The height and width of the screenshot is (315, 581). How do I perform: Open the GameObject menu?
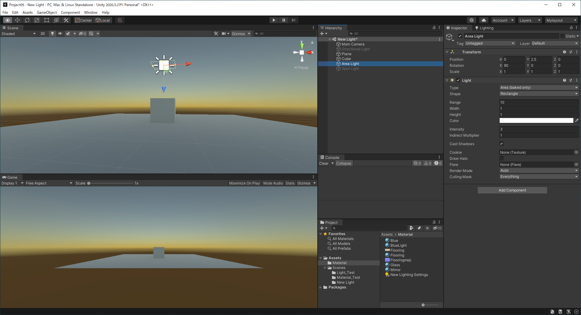(47, 13)
